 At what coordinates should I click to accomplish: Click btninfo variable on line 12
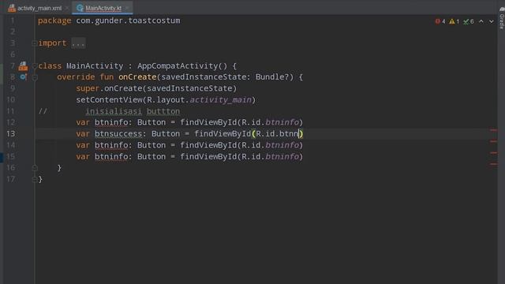pos(111,122)
